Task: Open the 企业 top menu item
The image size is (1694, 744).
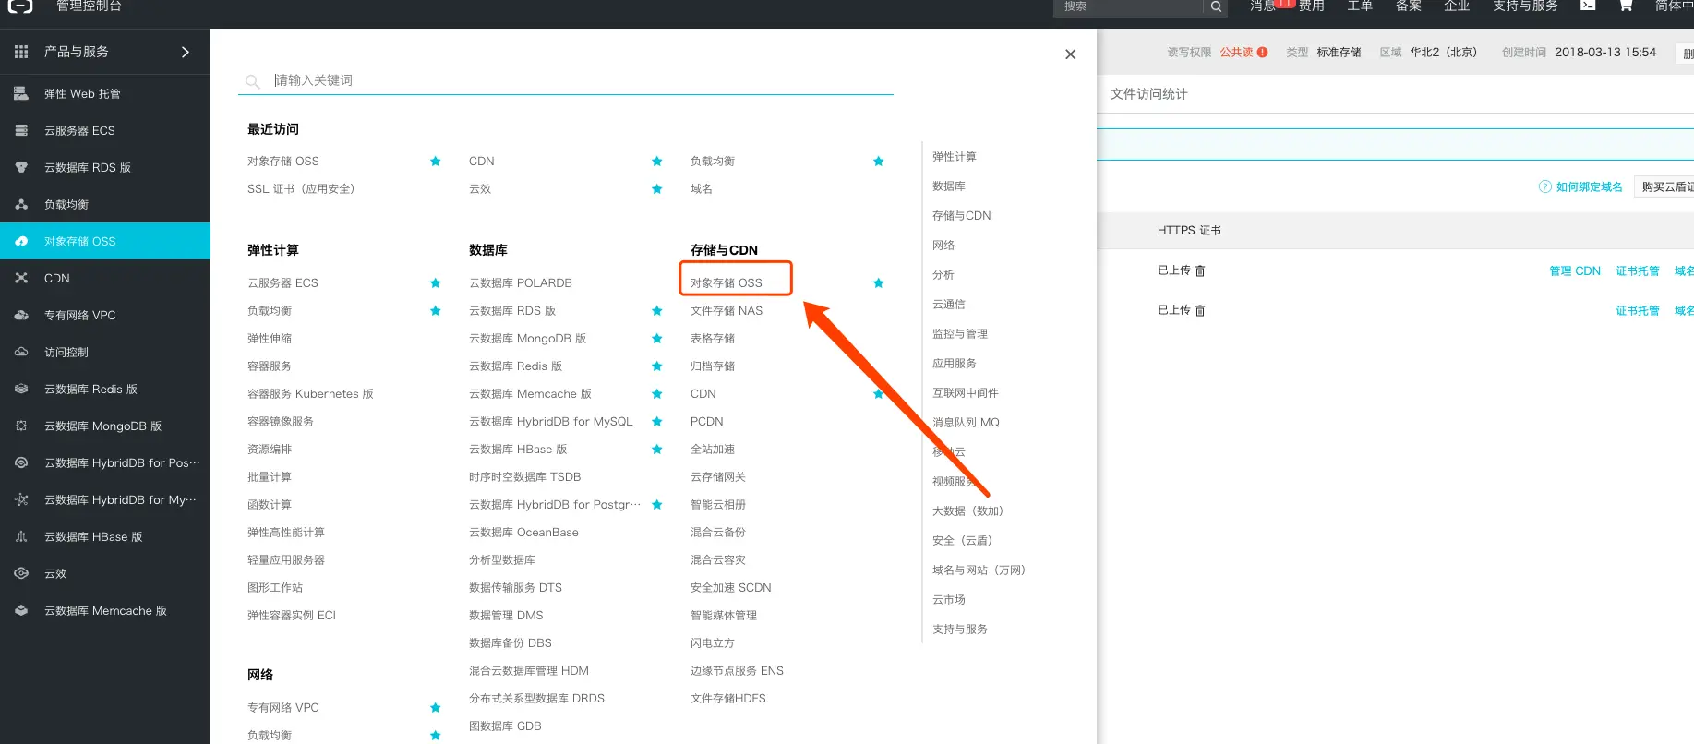Action: point(1457,6)
